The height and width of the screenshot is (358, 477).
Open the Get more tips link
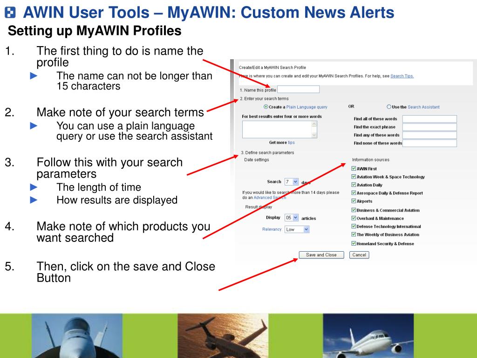[291, 143]
